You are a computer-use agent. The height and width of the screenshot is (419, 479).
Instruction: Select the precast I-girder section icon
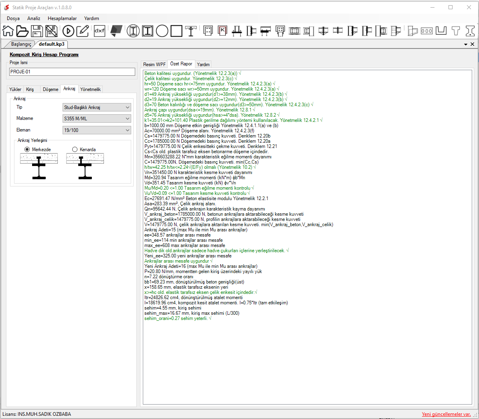[470, 31]
